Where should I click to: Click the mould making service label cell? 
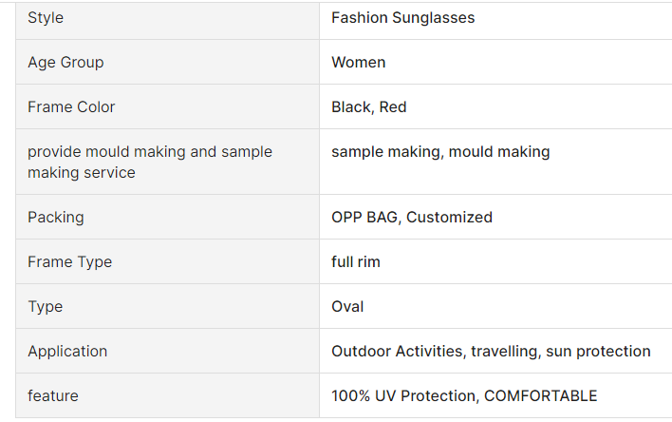[149, 162]
